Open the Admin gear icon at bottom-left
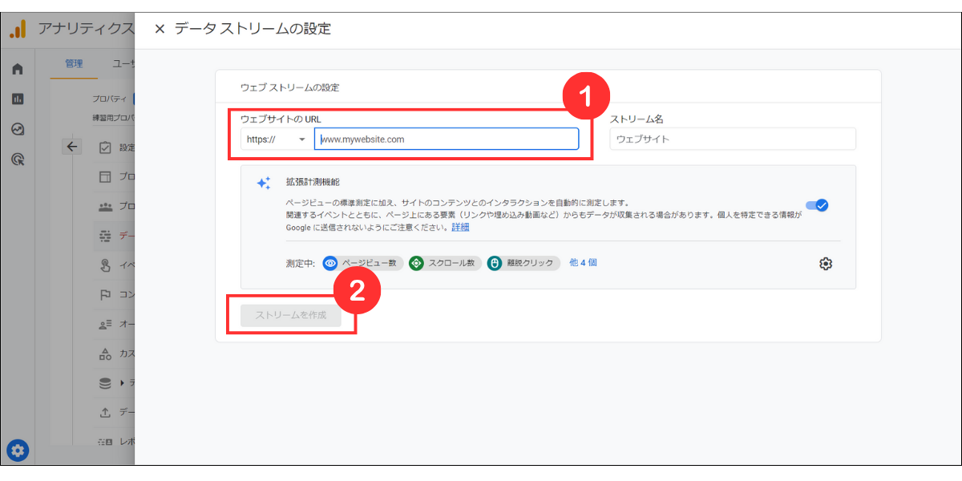Viewport: 962px width, 481px height. pyautogui.click(x=18, y=451)
